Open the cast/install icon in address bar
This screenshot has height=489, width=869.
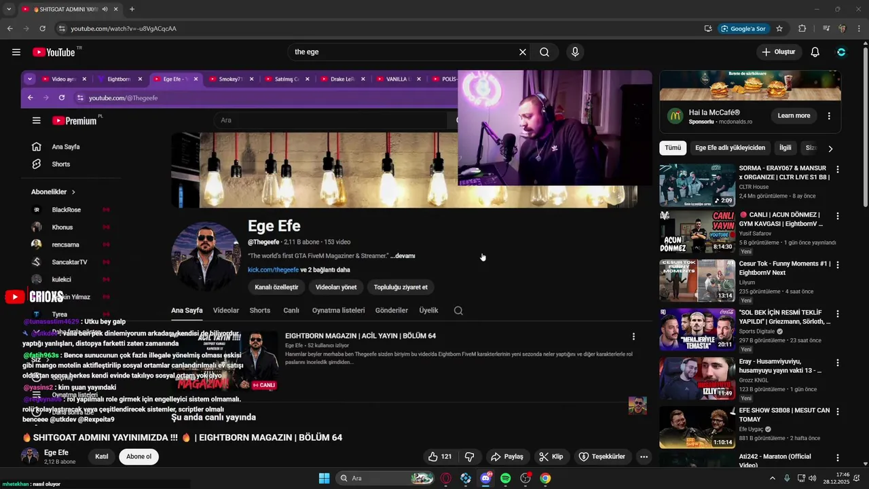coord(708,29)
